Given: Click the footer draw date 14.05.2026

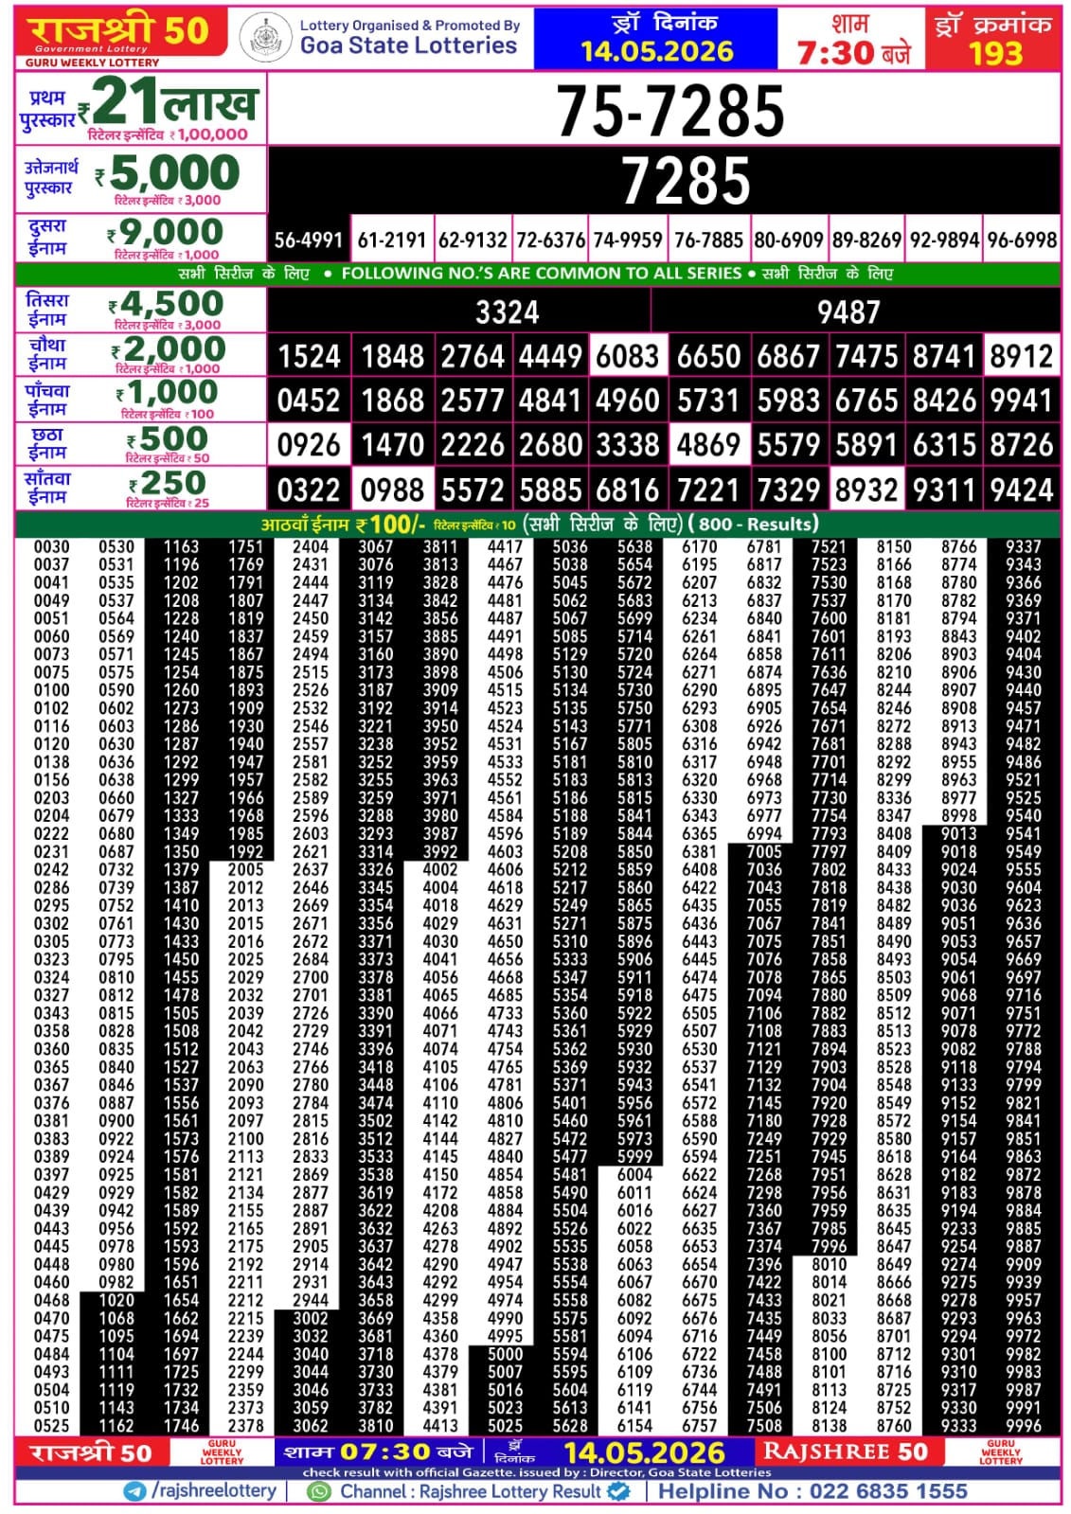Looking at the screenshot, I should [644, 1453].
